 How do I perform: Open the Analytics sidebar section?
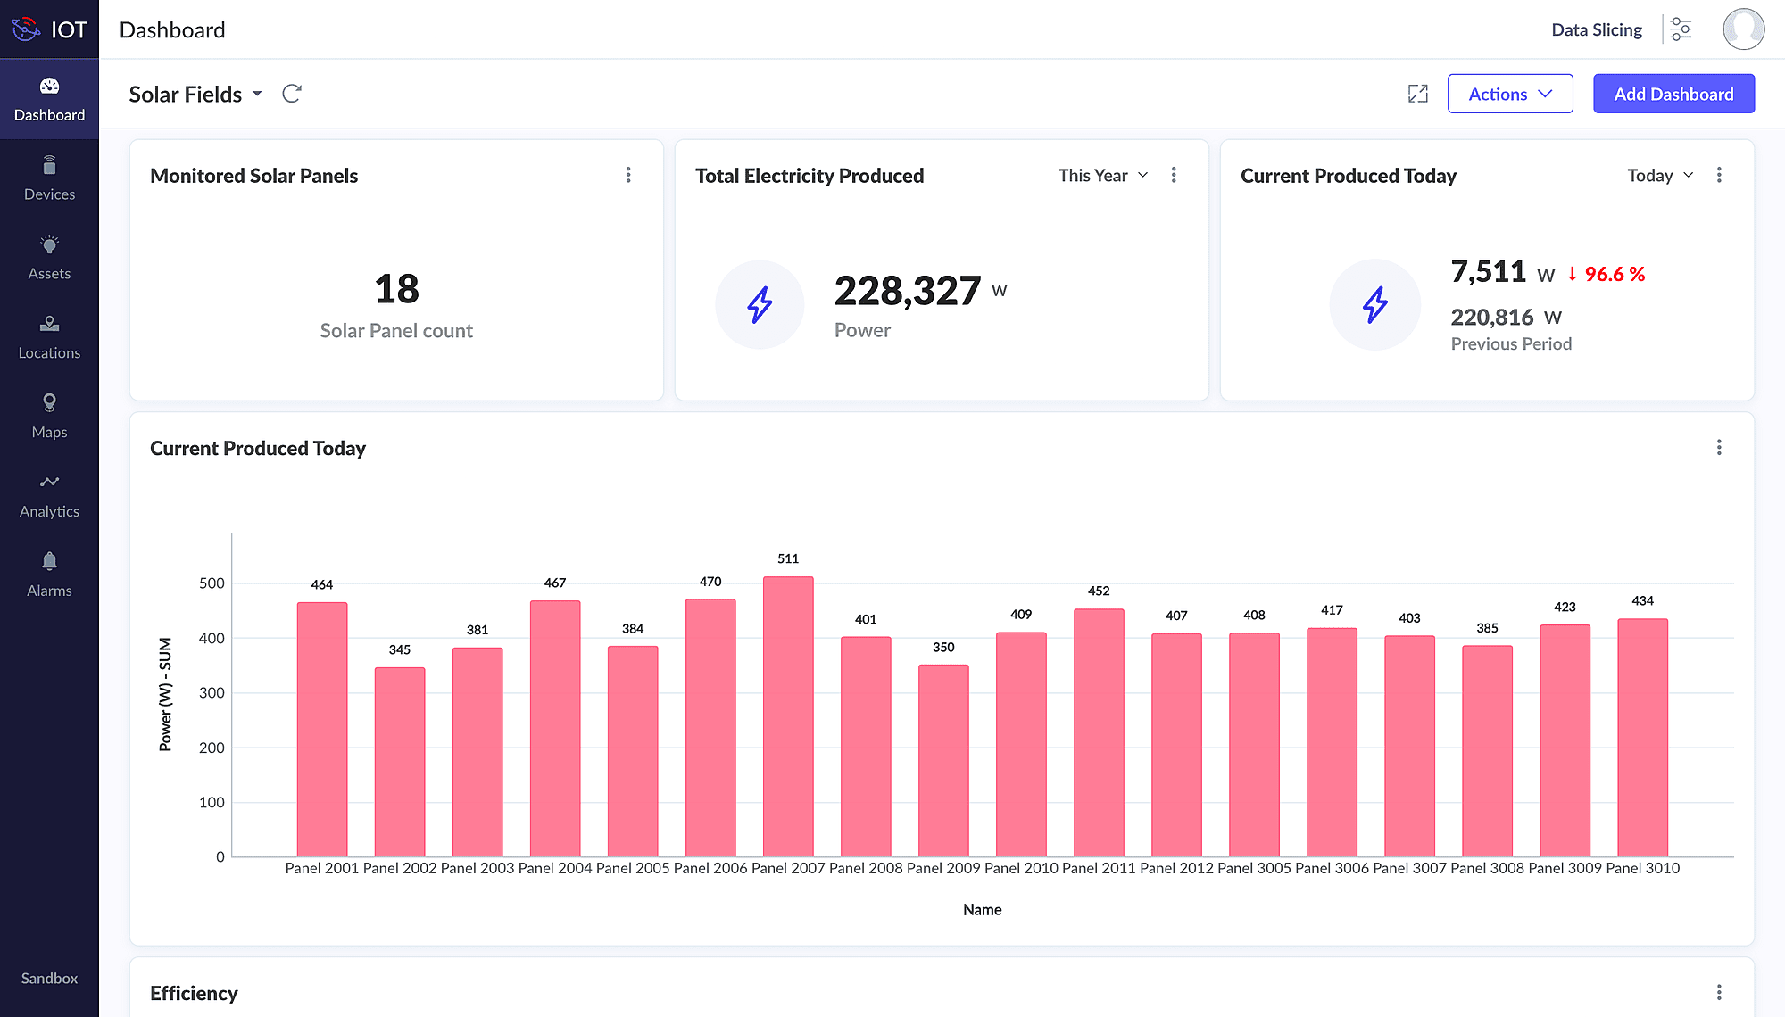pyautogui.click(x=49, y=496)
